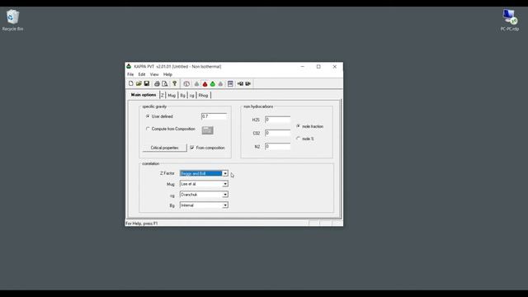Open the Z Factor correlation dropdown

coord(225,173)
